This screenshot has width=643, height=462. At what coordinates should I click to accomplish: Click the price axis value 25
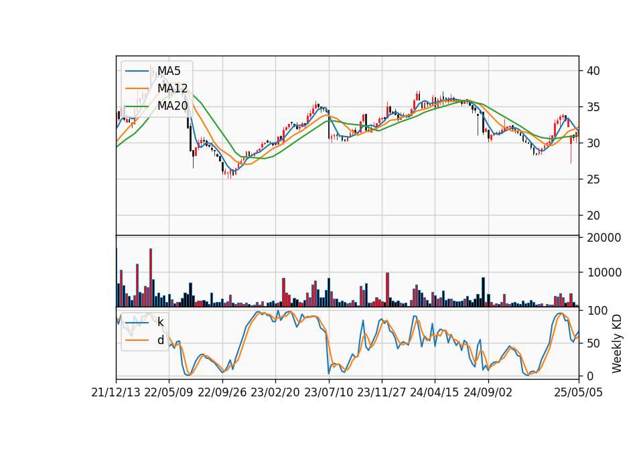click(593, 179)
